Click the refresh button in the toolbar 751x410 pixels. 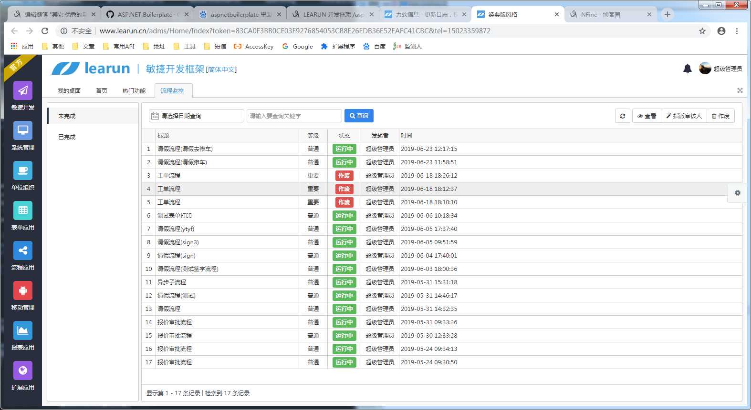tap(623, 116)
